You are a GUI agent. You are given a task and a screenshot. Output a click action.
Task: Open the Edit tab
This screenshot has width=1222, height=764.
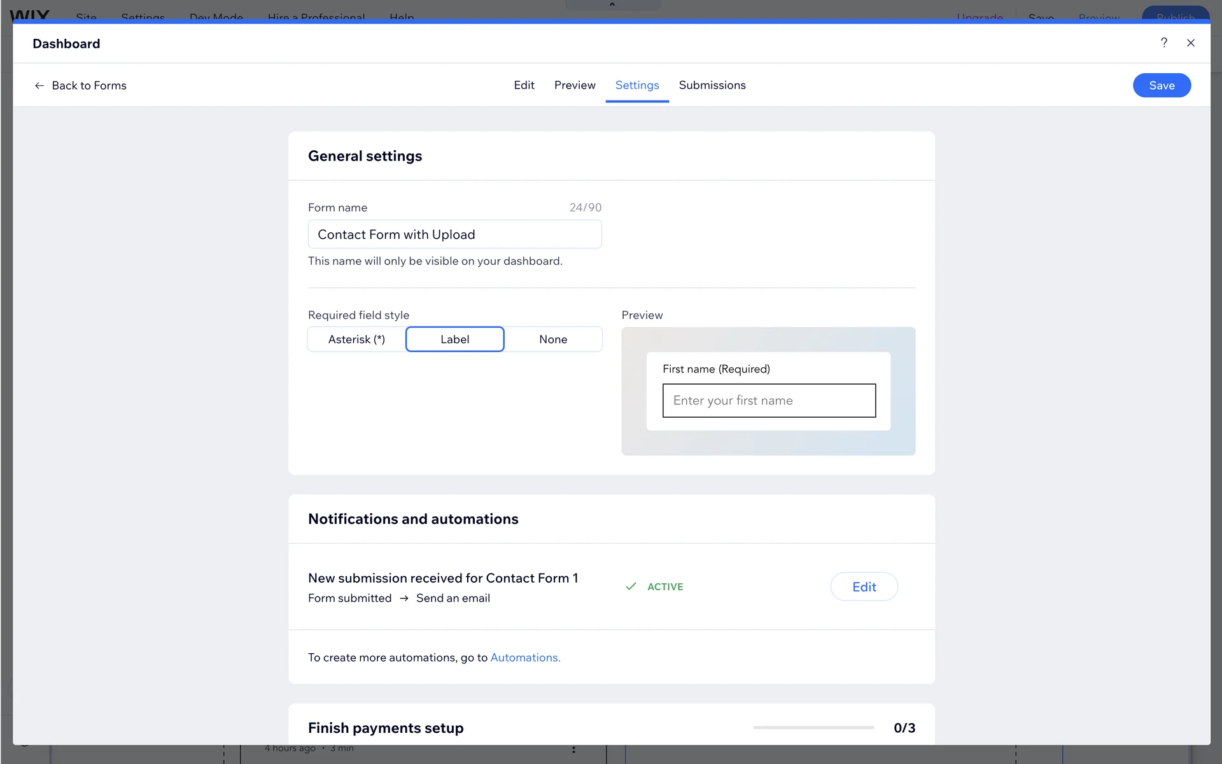(524, 85)
